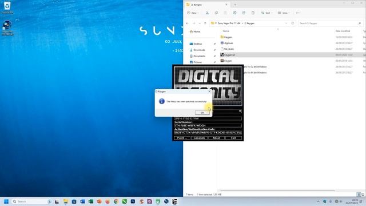Open Pictures in the navigation pane
366x206 pixels.
196,62
